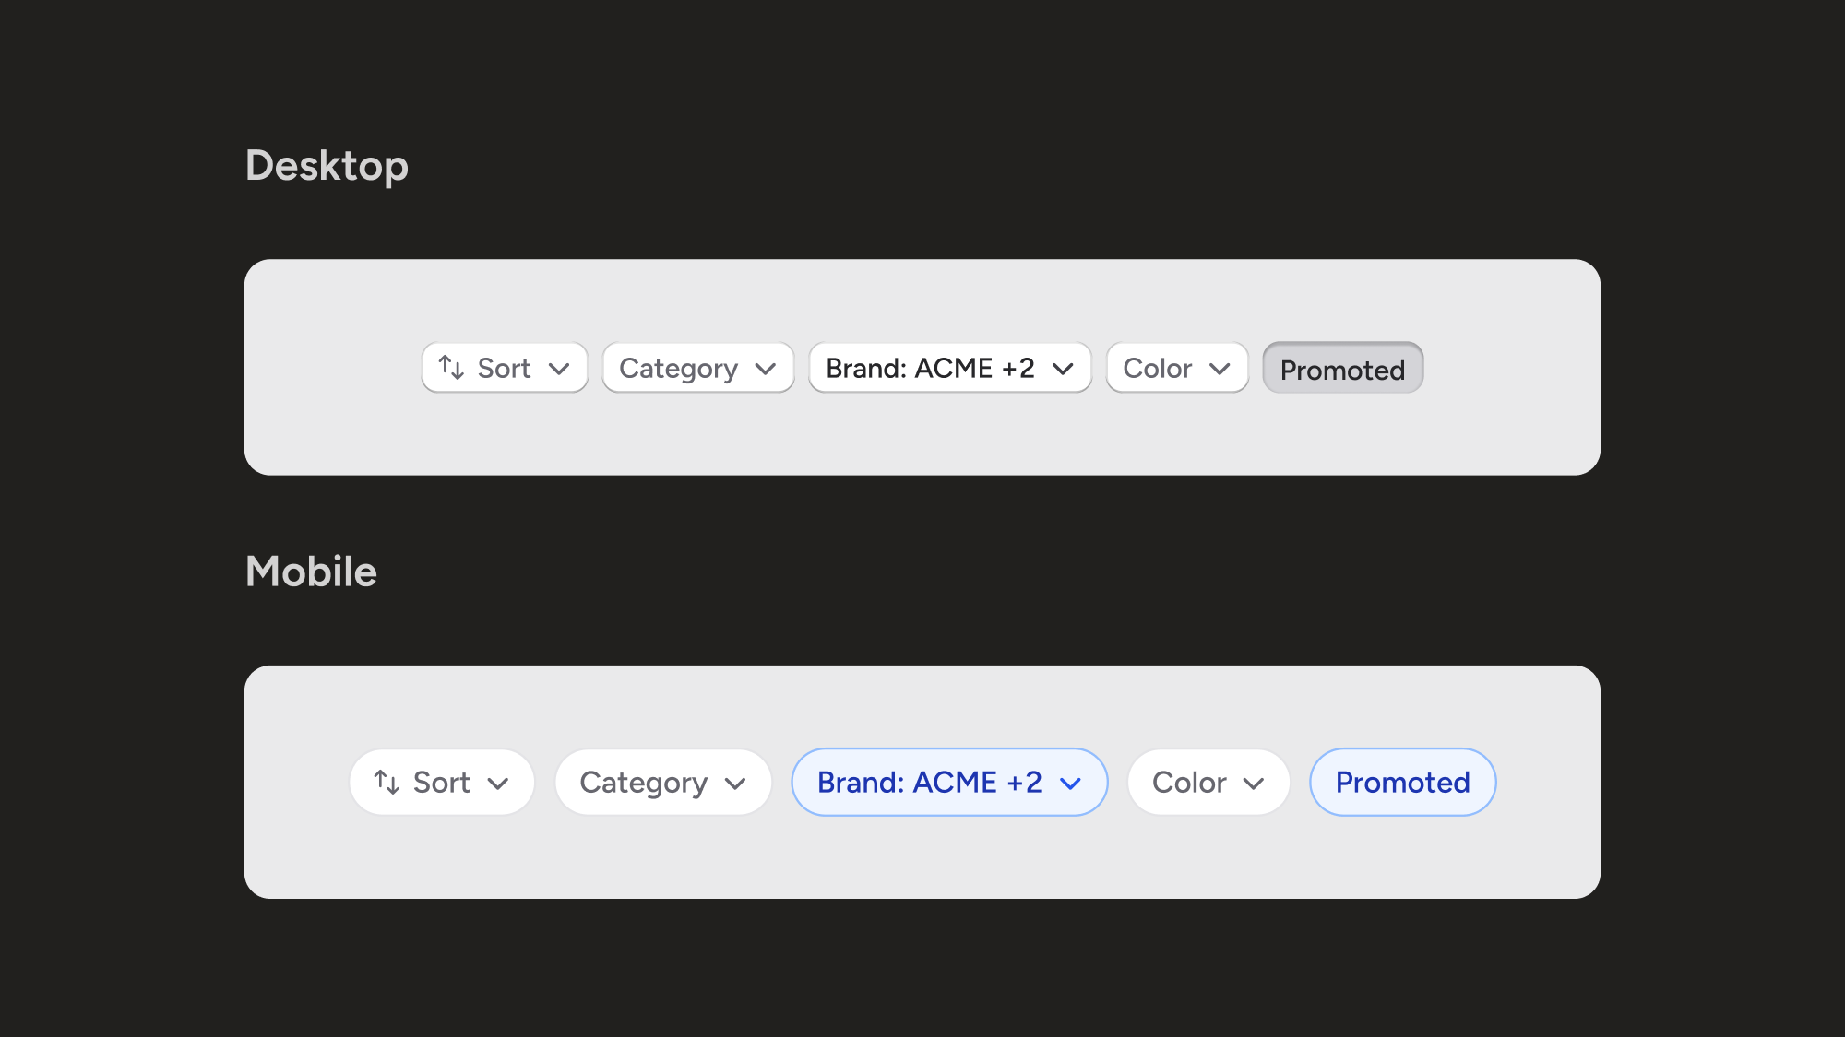Click the chevron on the Mobile Sort chip
1845x1037 pixels.
500,782
